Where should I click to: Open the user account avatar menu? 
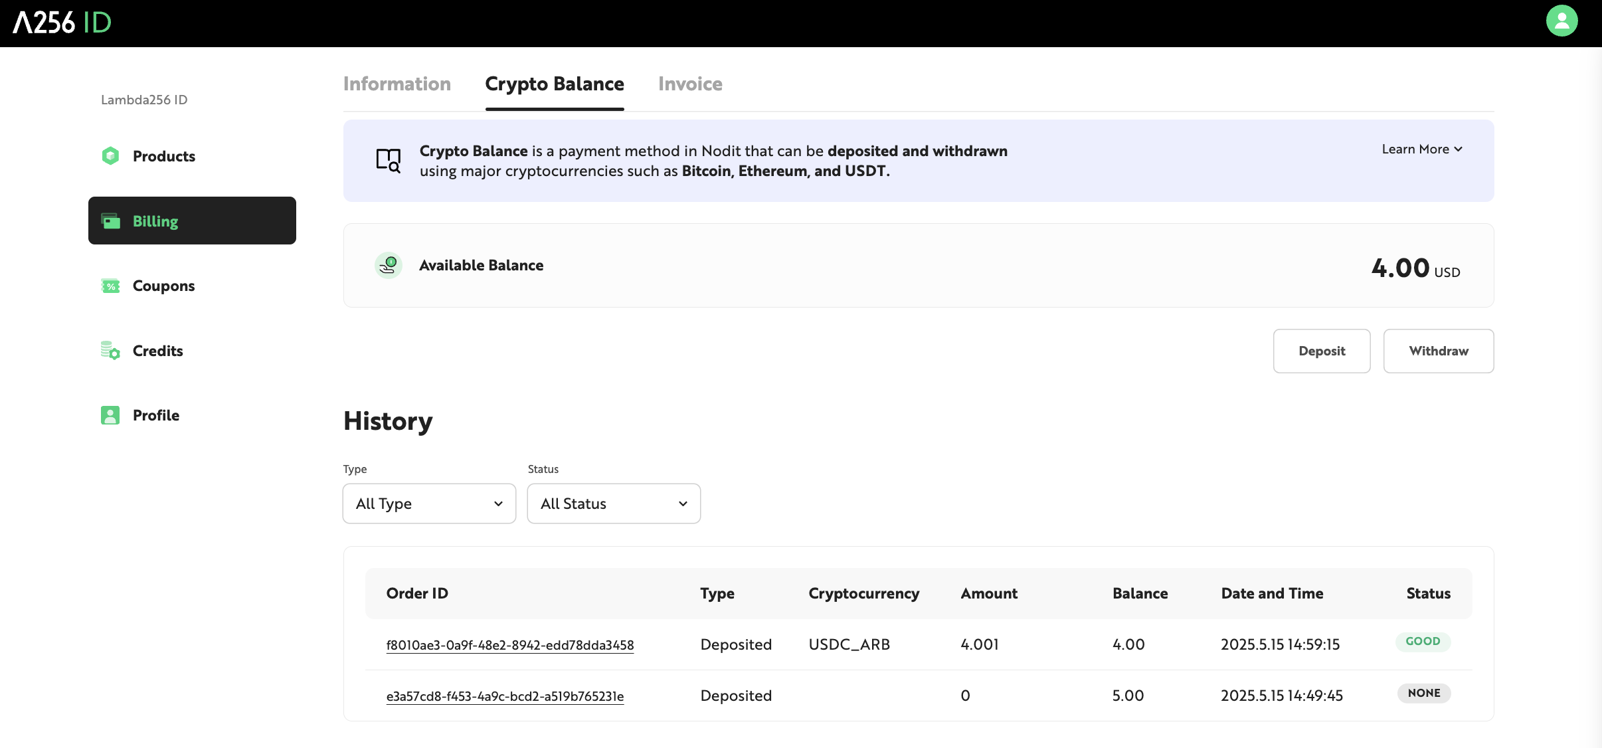1561,21
